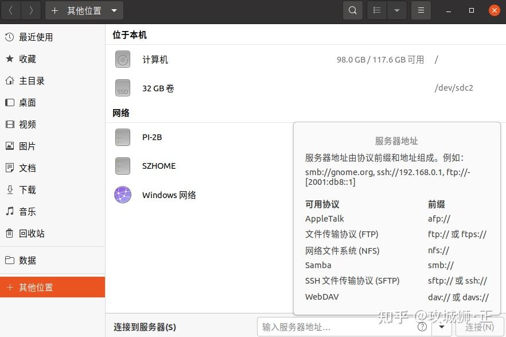Open the search icon in the toolbar

[352, 10]
